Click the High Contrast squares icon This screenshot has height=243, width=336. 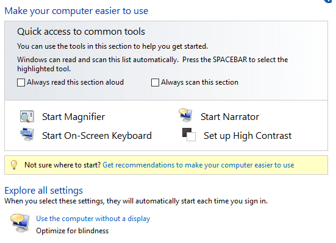point(189,135)
